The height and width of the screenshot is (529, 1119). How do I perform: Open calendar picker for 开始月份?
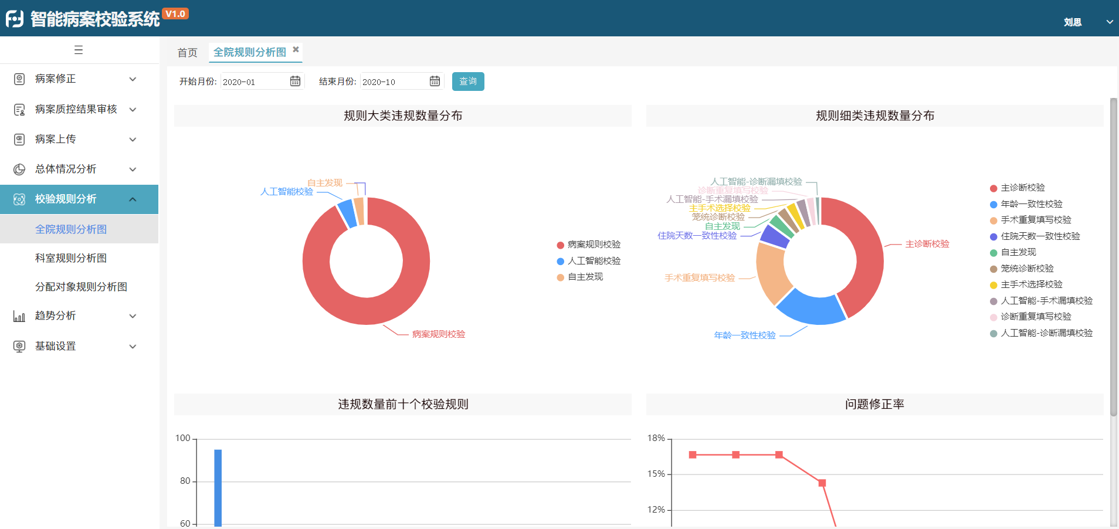(296, 81)
